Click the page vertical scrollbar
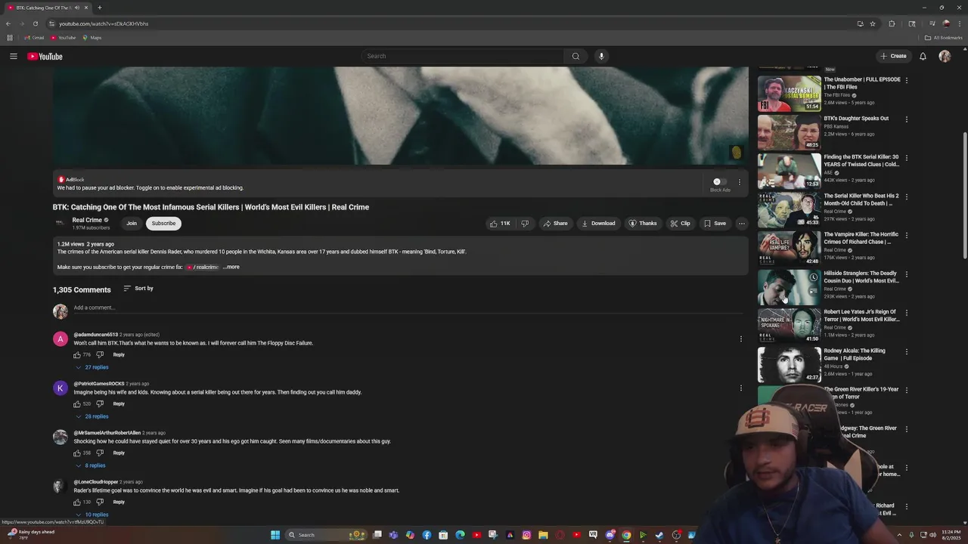 (965, 196)
